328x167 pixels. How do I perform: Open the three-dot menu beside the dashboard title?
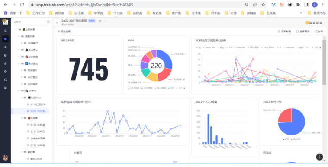(105, 21)
